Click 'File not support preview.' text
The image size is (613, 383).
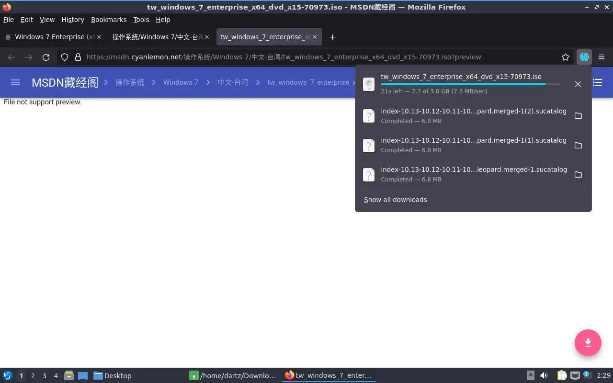(43, 102)
